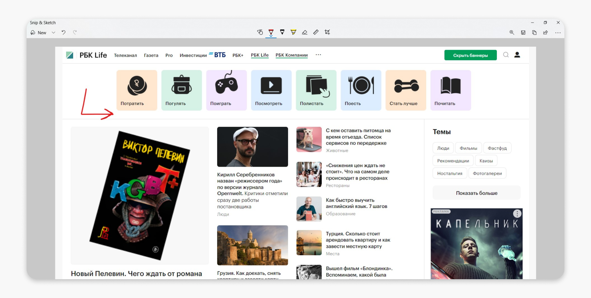Open the Погулять backpack tile
The height and width of the screenshot is (298, 591).
181,90
